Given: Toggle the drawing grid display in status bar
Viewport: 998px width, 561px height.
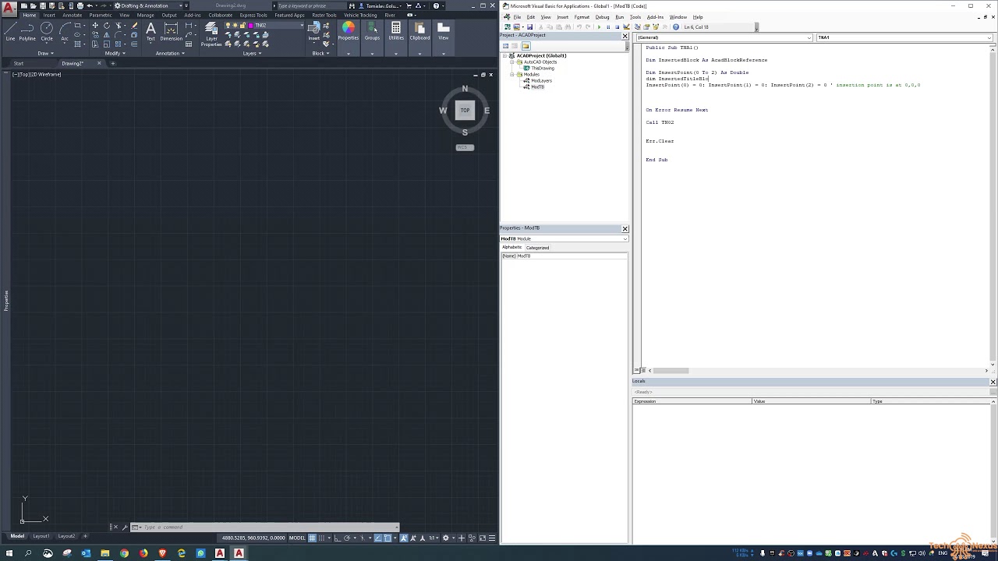Looking at the screenshot, I should (x=312, y=538).
